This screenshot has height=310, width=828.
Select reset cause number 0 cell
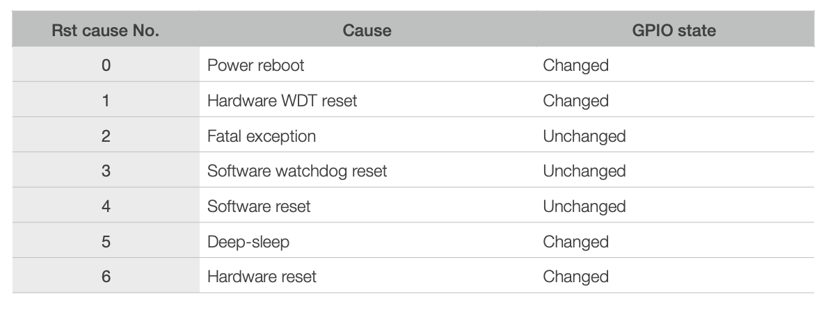pyautogui.click(x=106, y=66)
